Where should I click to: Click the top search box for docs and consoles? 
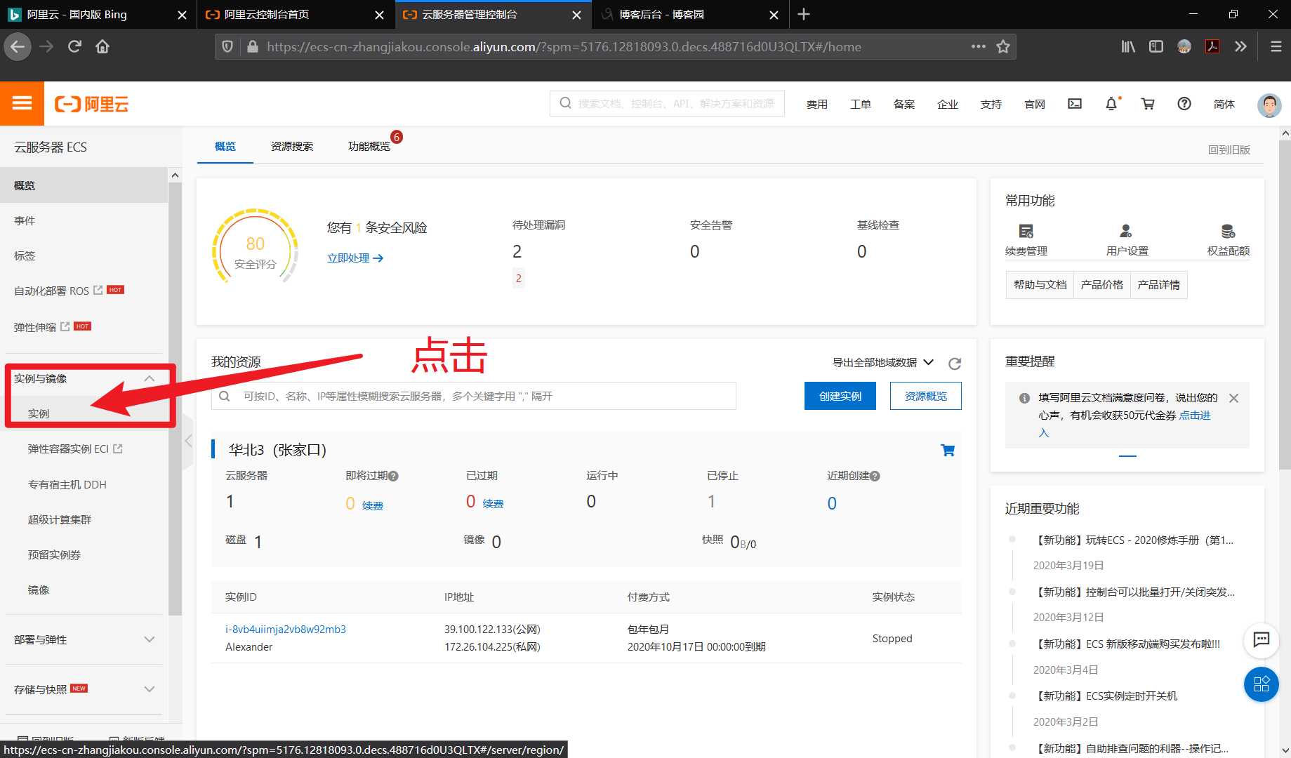pos(667,103)
